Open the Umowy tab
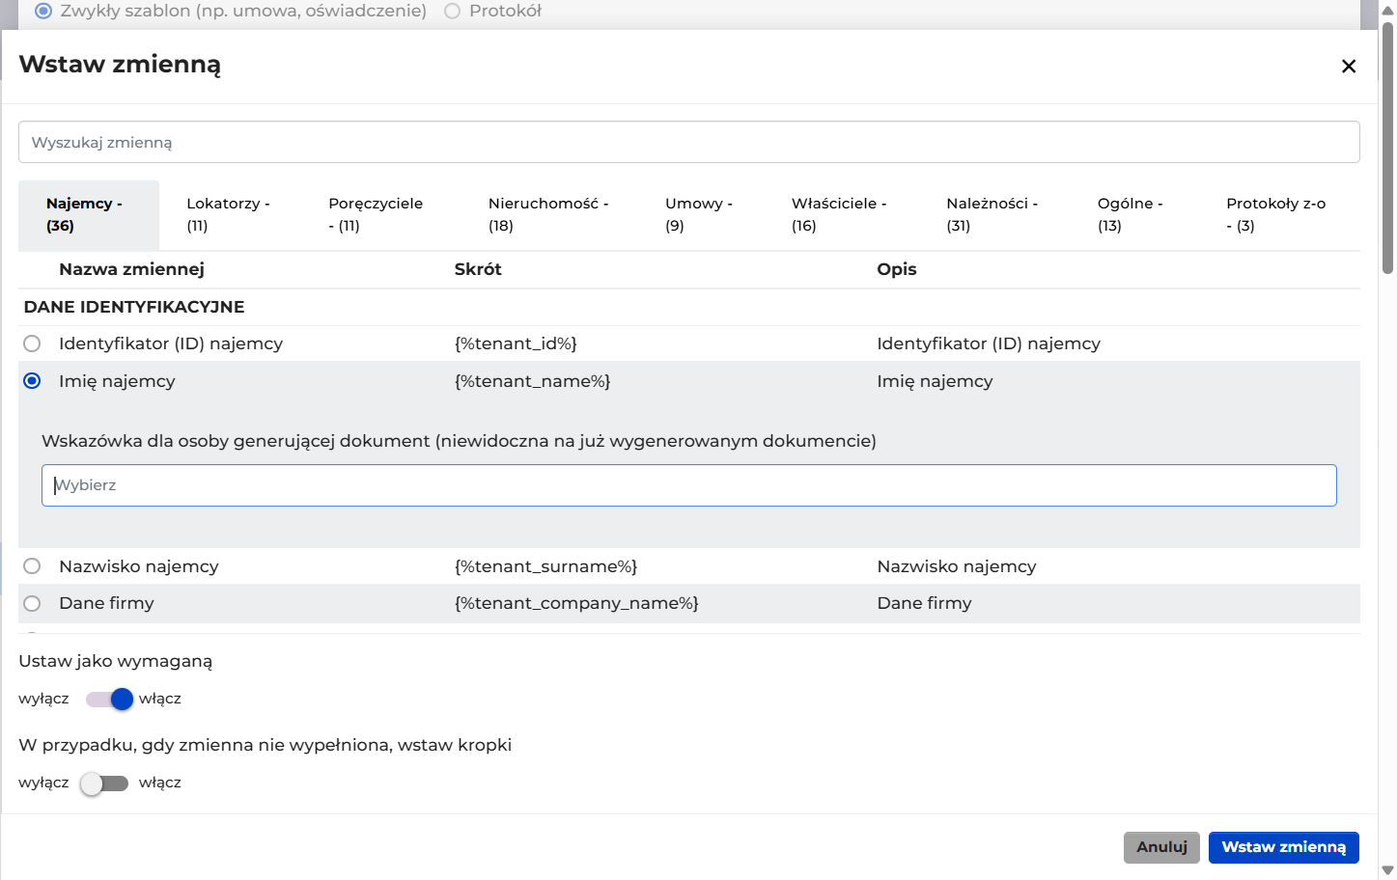 click(x=699, y=214)
